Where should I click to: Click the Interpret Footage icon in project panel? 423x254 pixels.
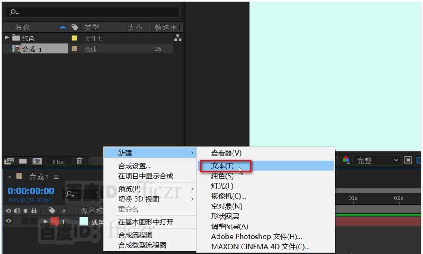[x=9, y=161]
